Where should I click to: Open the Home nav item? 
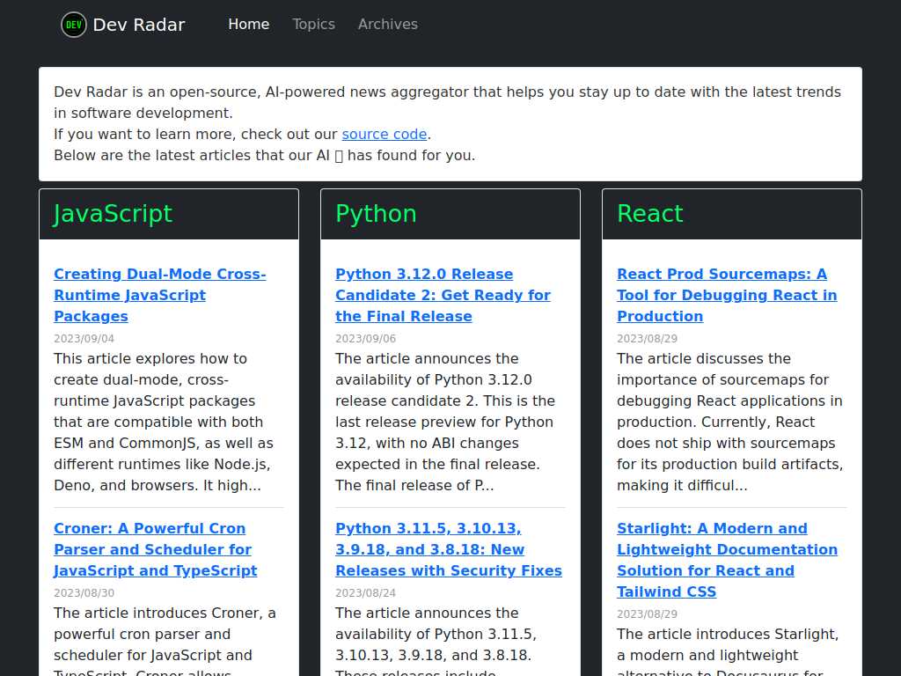[249, 24]
